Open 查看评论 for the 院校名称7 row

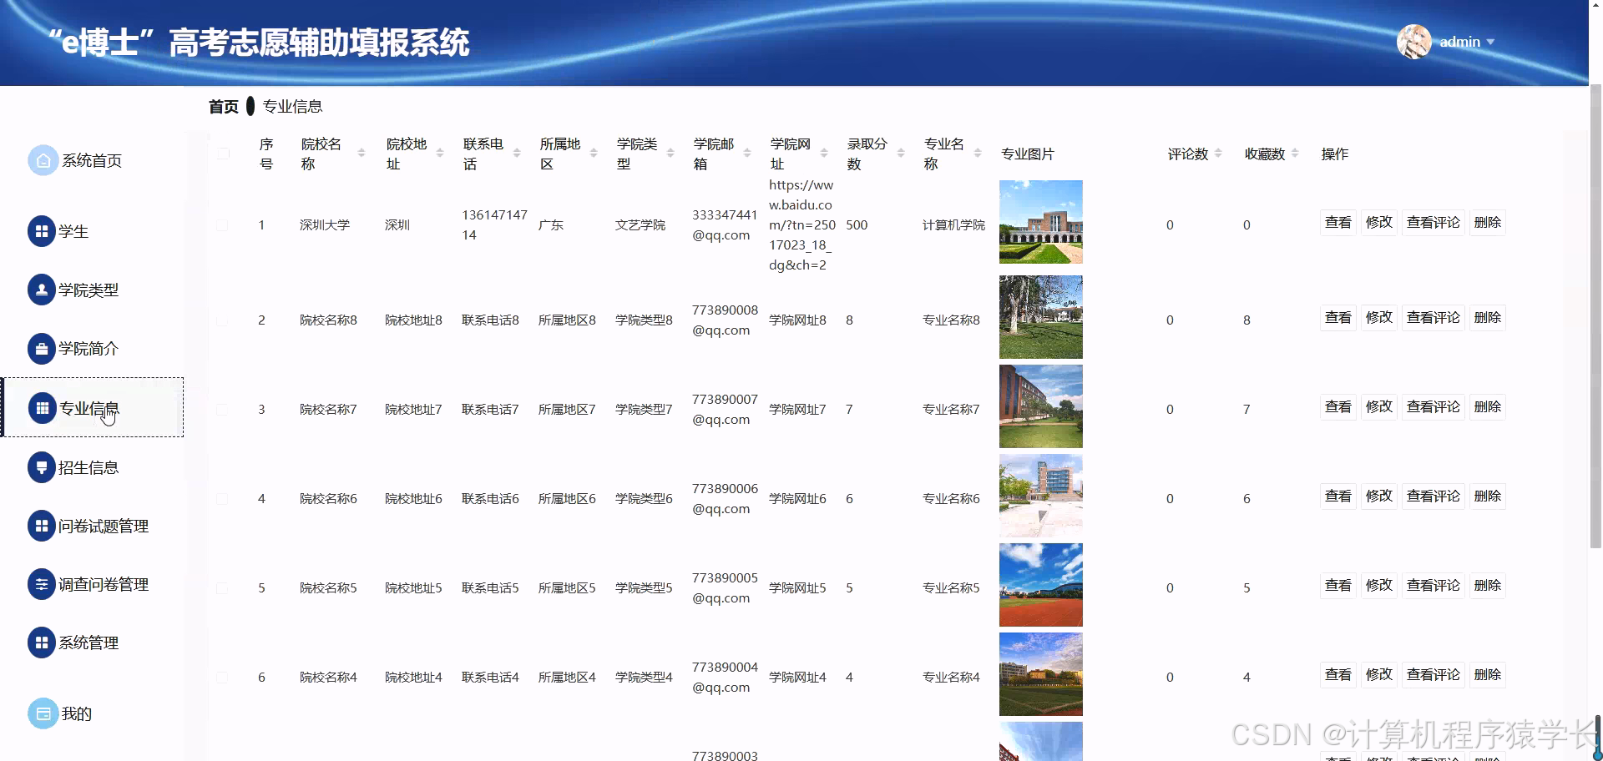[1434, 407]
